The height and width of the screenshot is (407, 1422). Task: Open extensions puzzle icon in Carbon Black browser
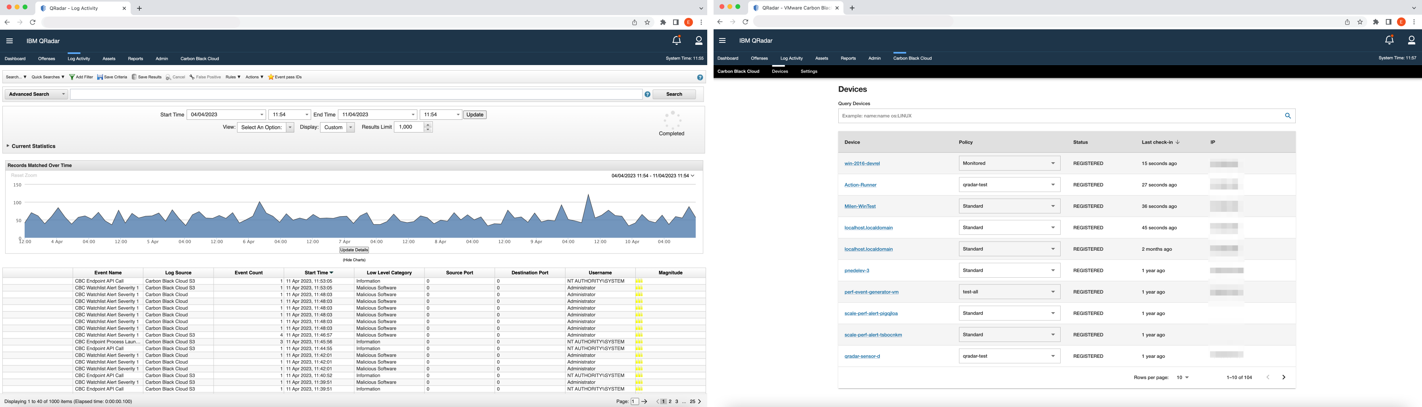[x=1376, y=22]
